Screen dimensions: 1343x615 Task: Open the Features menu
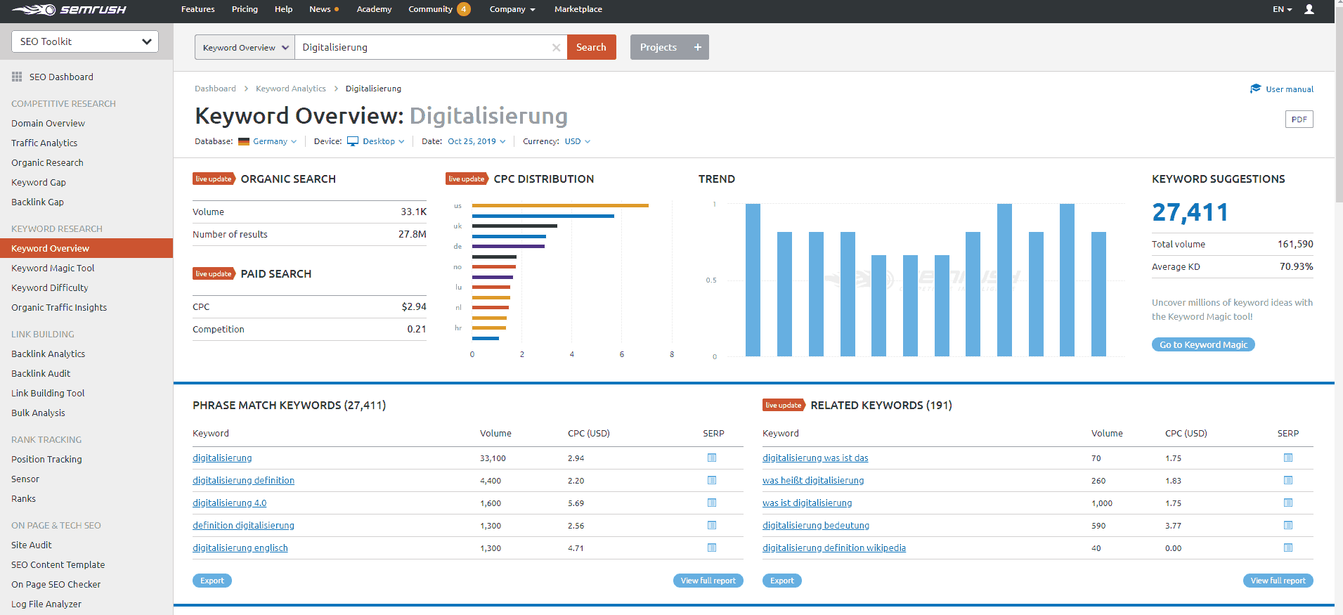198,9
